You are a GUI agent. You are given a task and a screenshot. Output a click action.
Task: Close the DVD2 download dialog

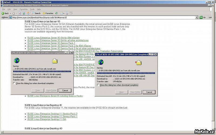coord(156,55)
